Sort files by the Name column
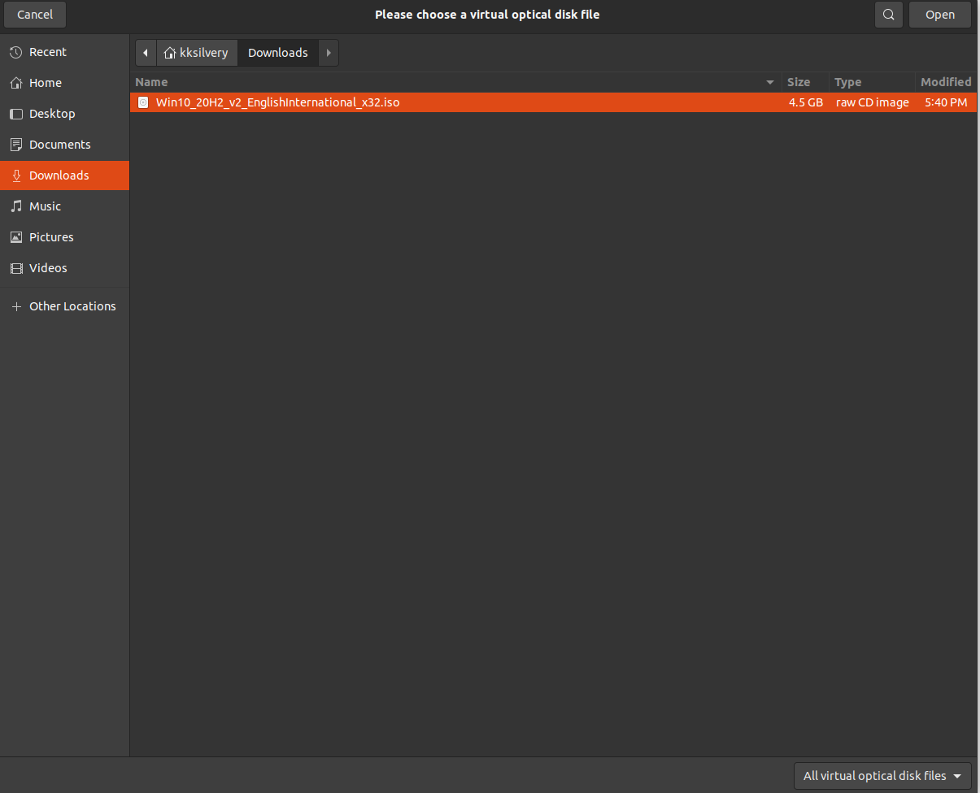Screen dimensions: 980x793 pos(456,82)
